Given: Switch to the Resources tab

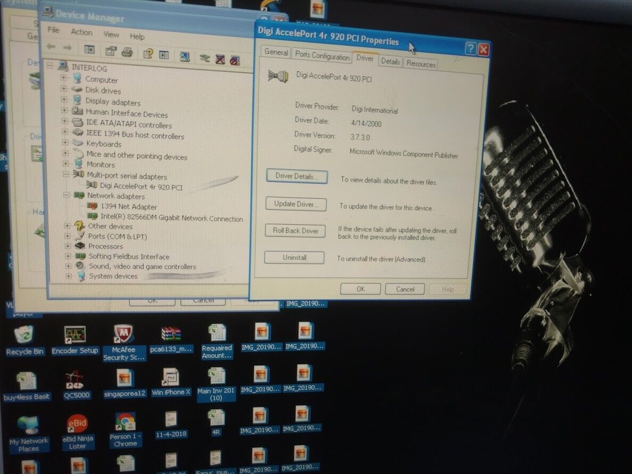Looking at the screenshot, I should 421,64.
